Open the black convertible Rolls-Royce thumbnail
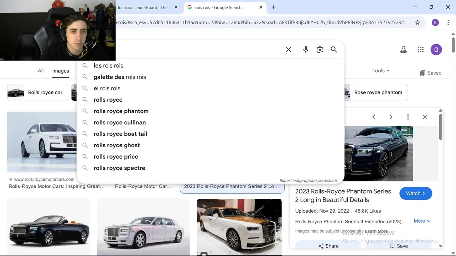Image resolution: width=456 pixels, height=256 pixels. pyautogui.click(x=48, y=226)
